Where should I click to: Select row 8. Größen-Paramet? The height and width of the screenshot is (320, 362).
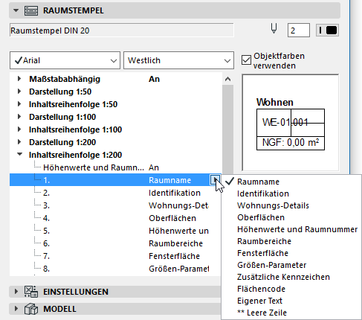coord(115,269)
